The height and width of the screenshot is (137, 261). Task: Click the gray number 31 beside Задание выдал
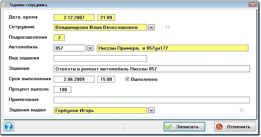[242, 110]
